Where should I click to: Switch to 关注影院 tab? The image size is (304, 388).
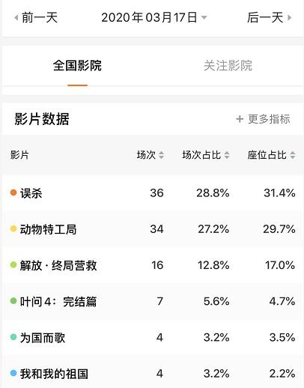pos(228,66)
